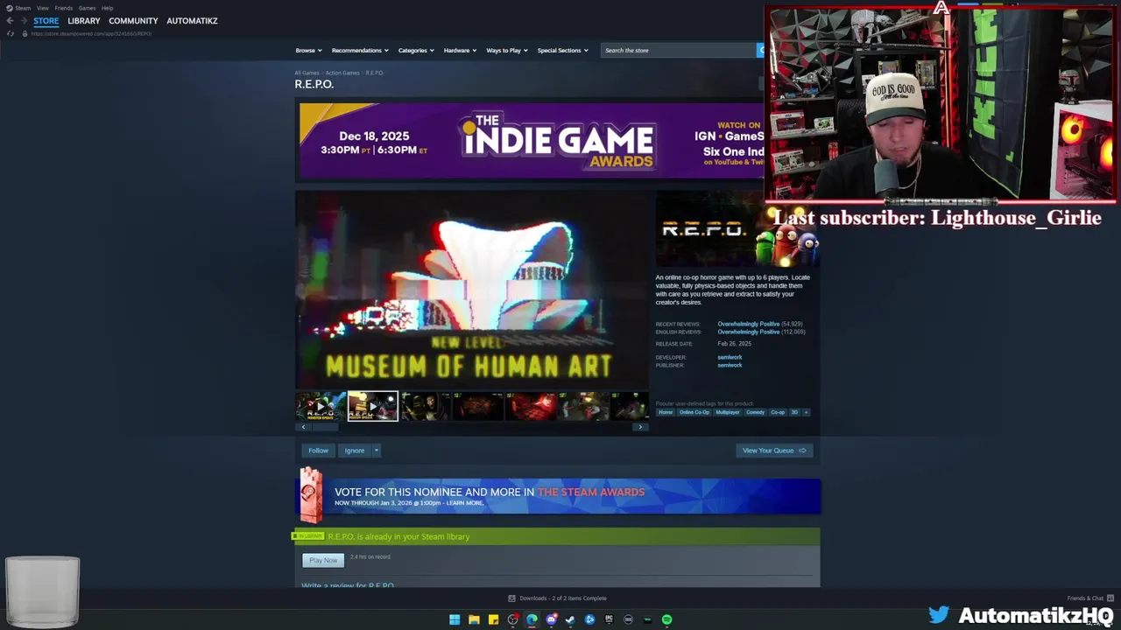This screenshot has width=1121, height=630.
Task: Expand the Categories dropdown
Action: click(416, 50)
